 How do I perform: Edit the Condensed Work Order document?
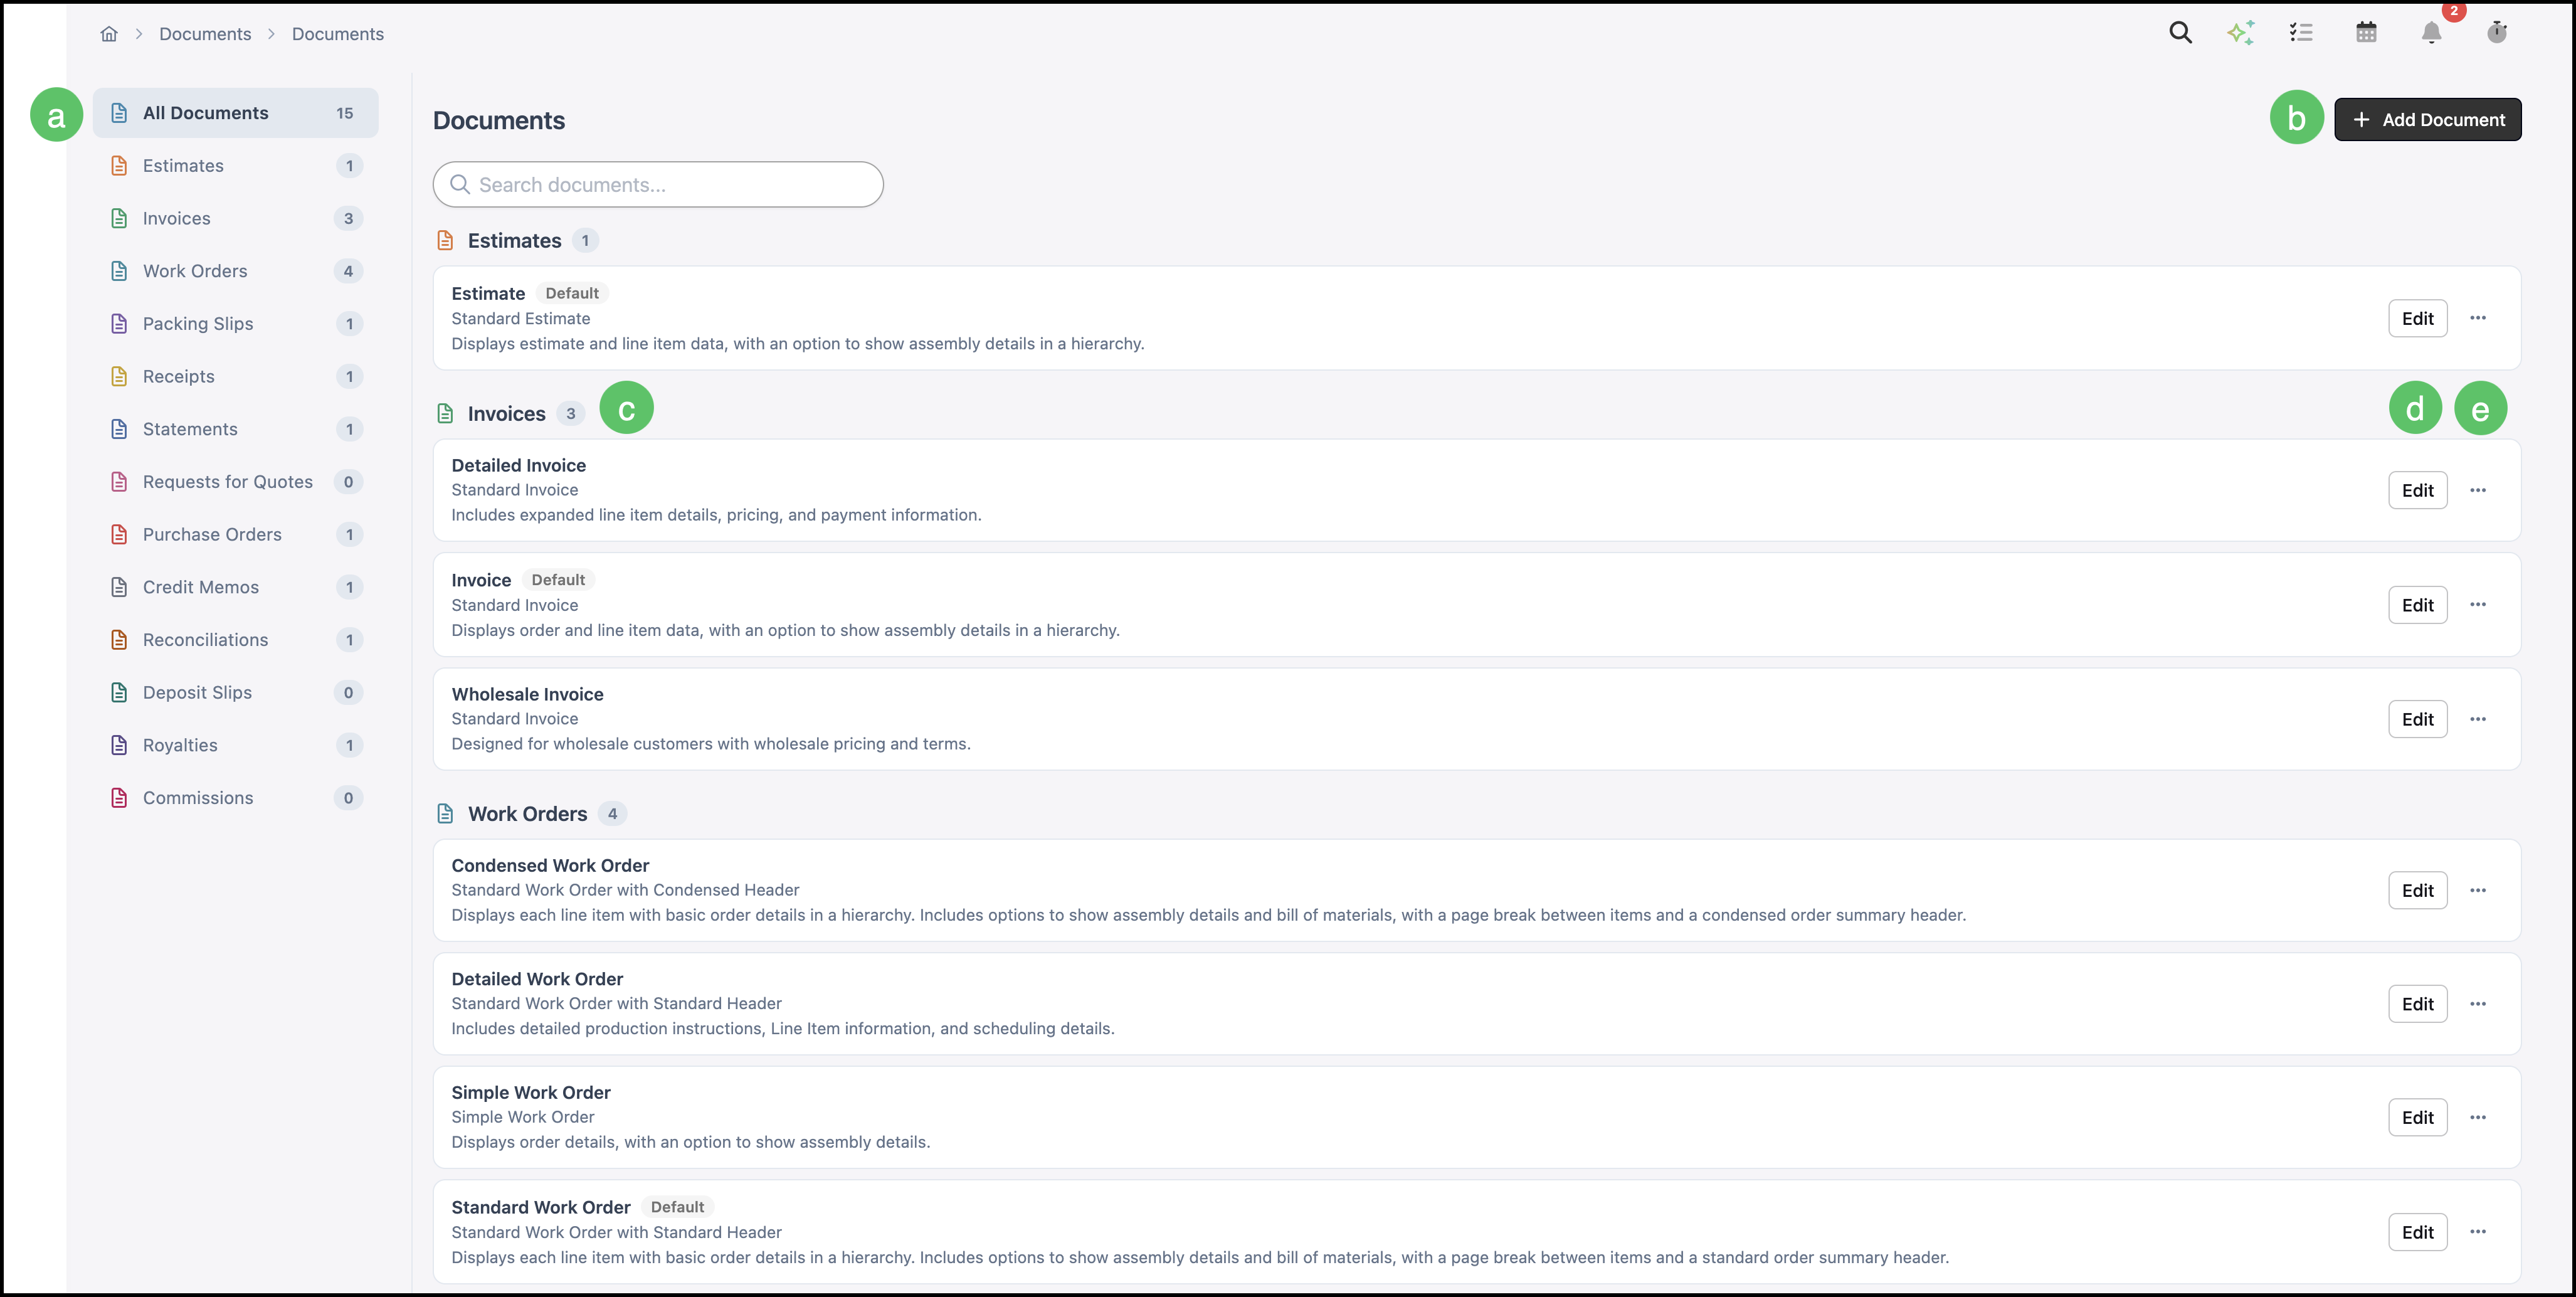pos(2418,890)
